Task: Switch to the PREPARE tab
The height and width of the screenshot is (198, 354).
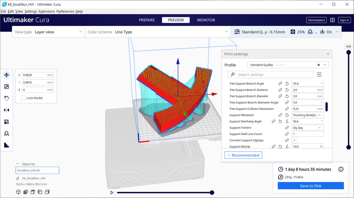Action: point(147,20)
